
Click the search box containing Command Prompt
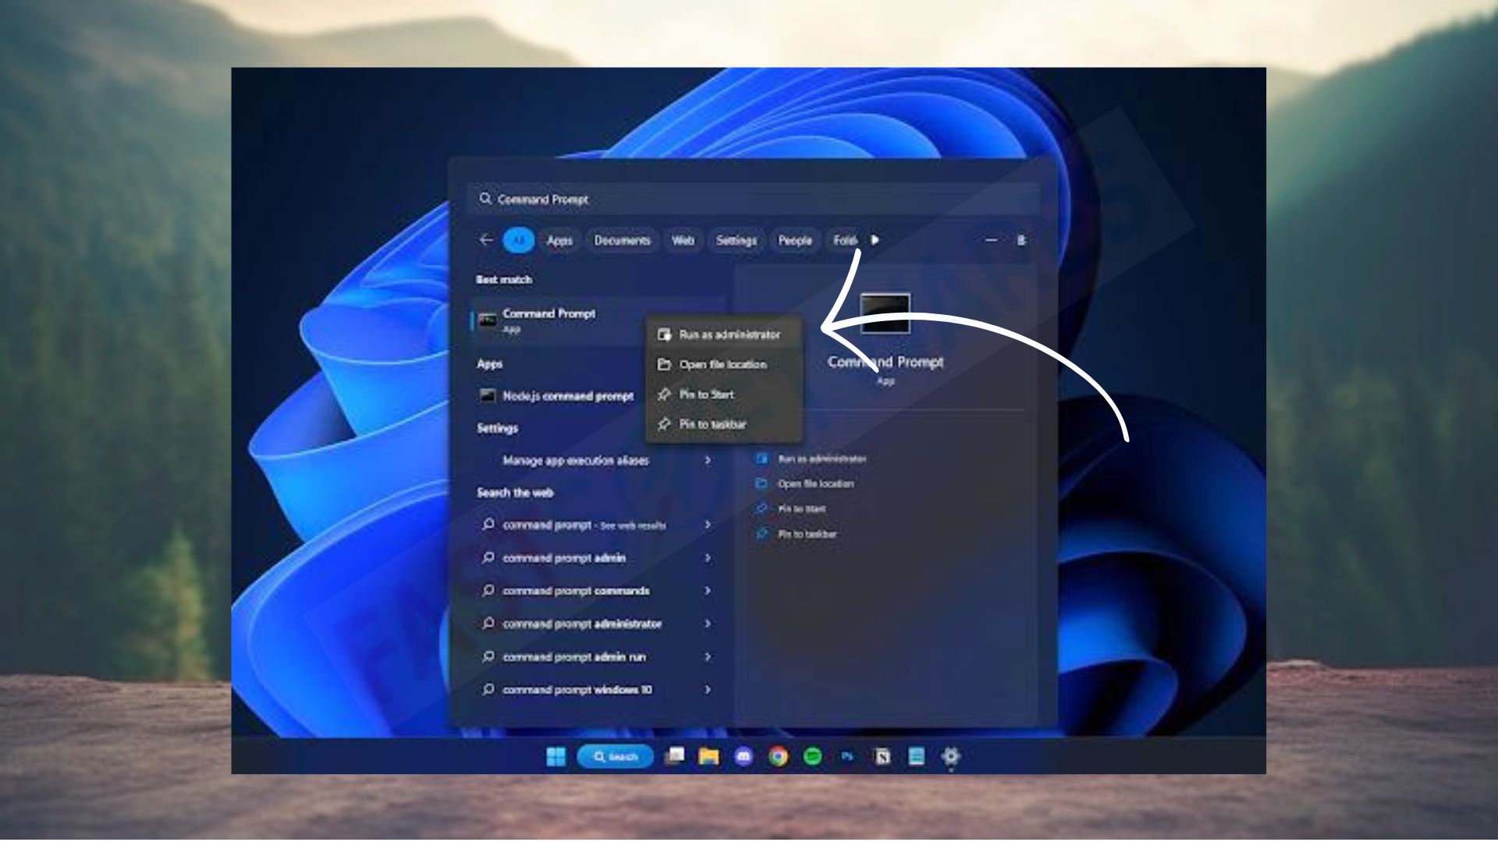pos(753,200)
